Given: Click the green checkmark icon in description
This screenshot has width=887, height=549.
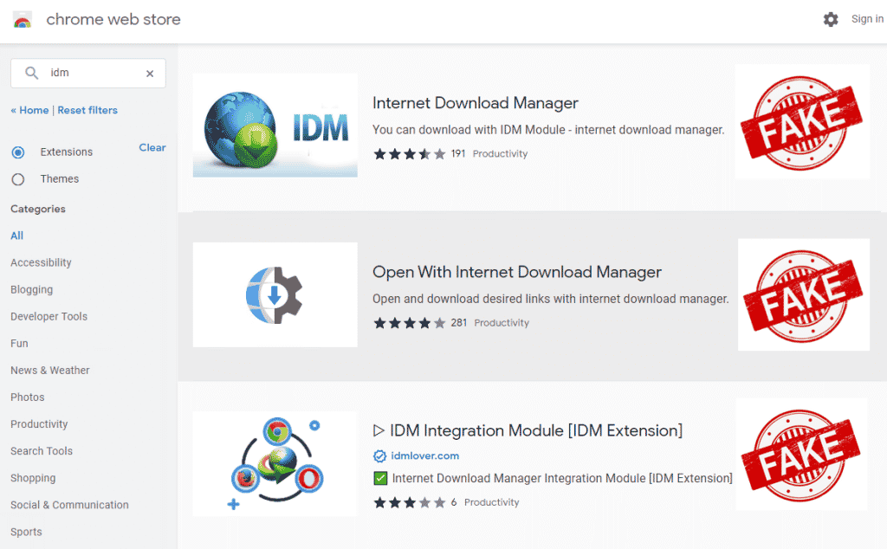Looking at the screenshot, I should (381, 478).
